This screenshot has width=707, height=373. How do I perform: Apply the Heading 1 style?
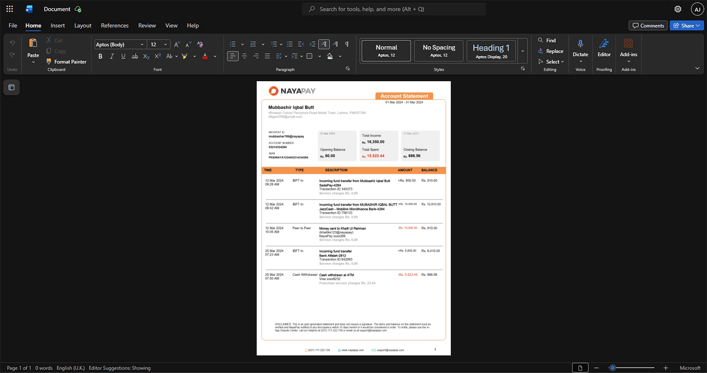[491, 51]
